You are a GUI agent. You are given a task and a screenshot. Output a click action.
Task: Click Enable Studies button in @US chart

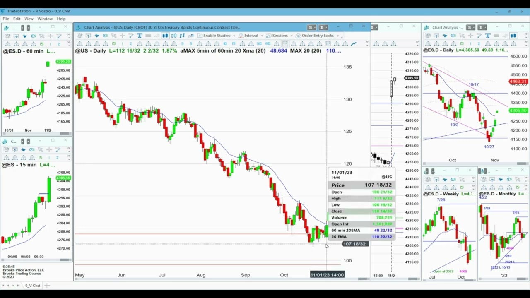pos(214,36)
